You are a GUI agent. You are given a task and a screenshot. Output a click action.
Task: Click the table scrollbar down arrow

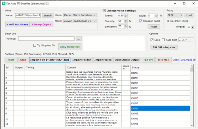point(192,125)
